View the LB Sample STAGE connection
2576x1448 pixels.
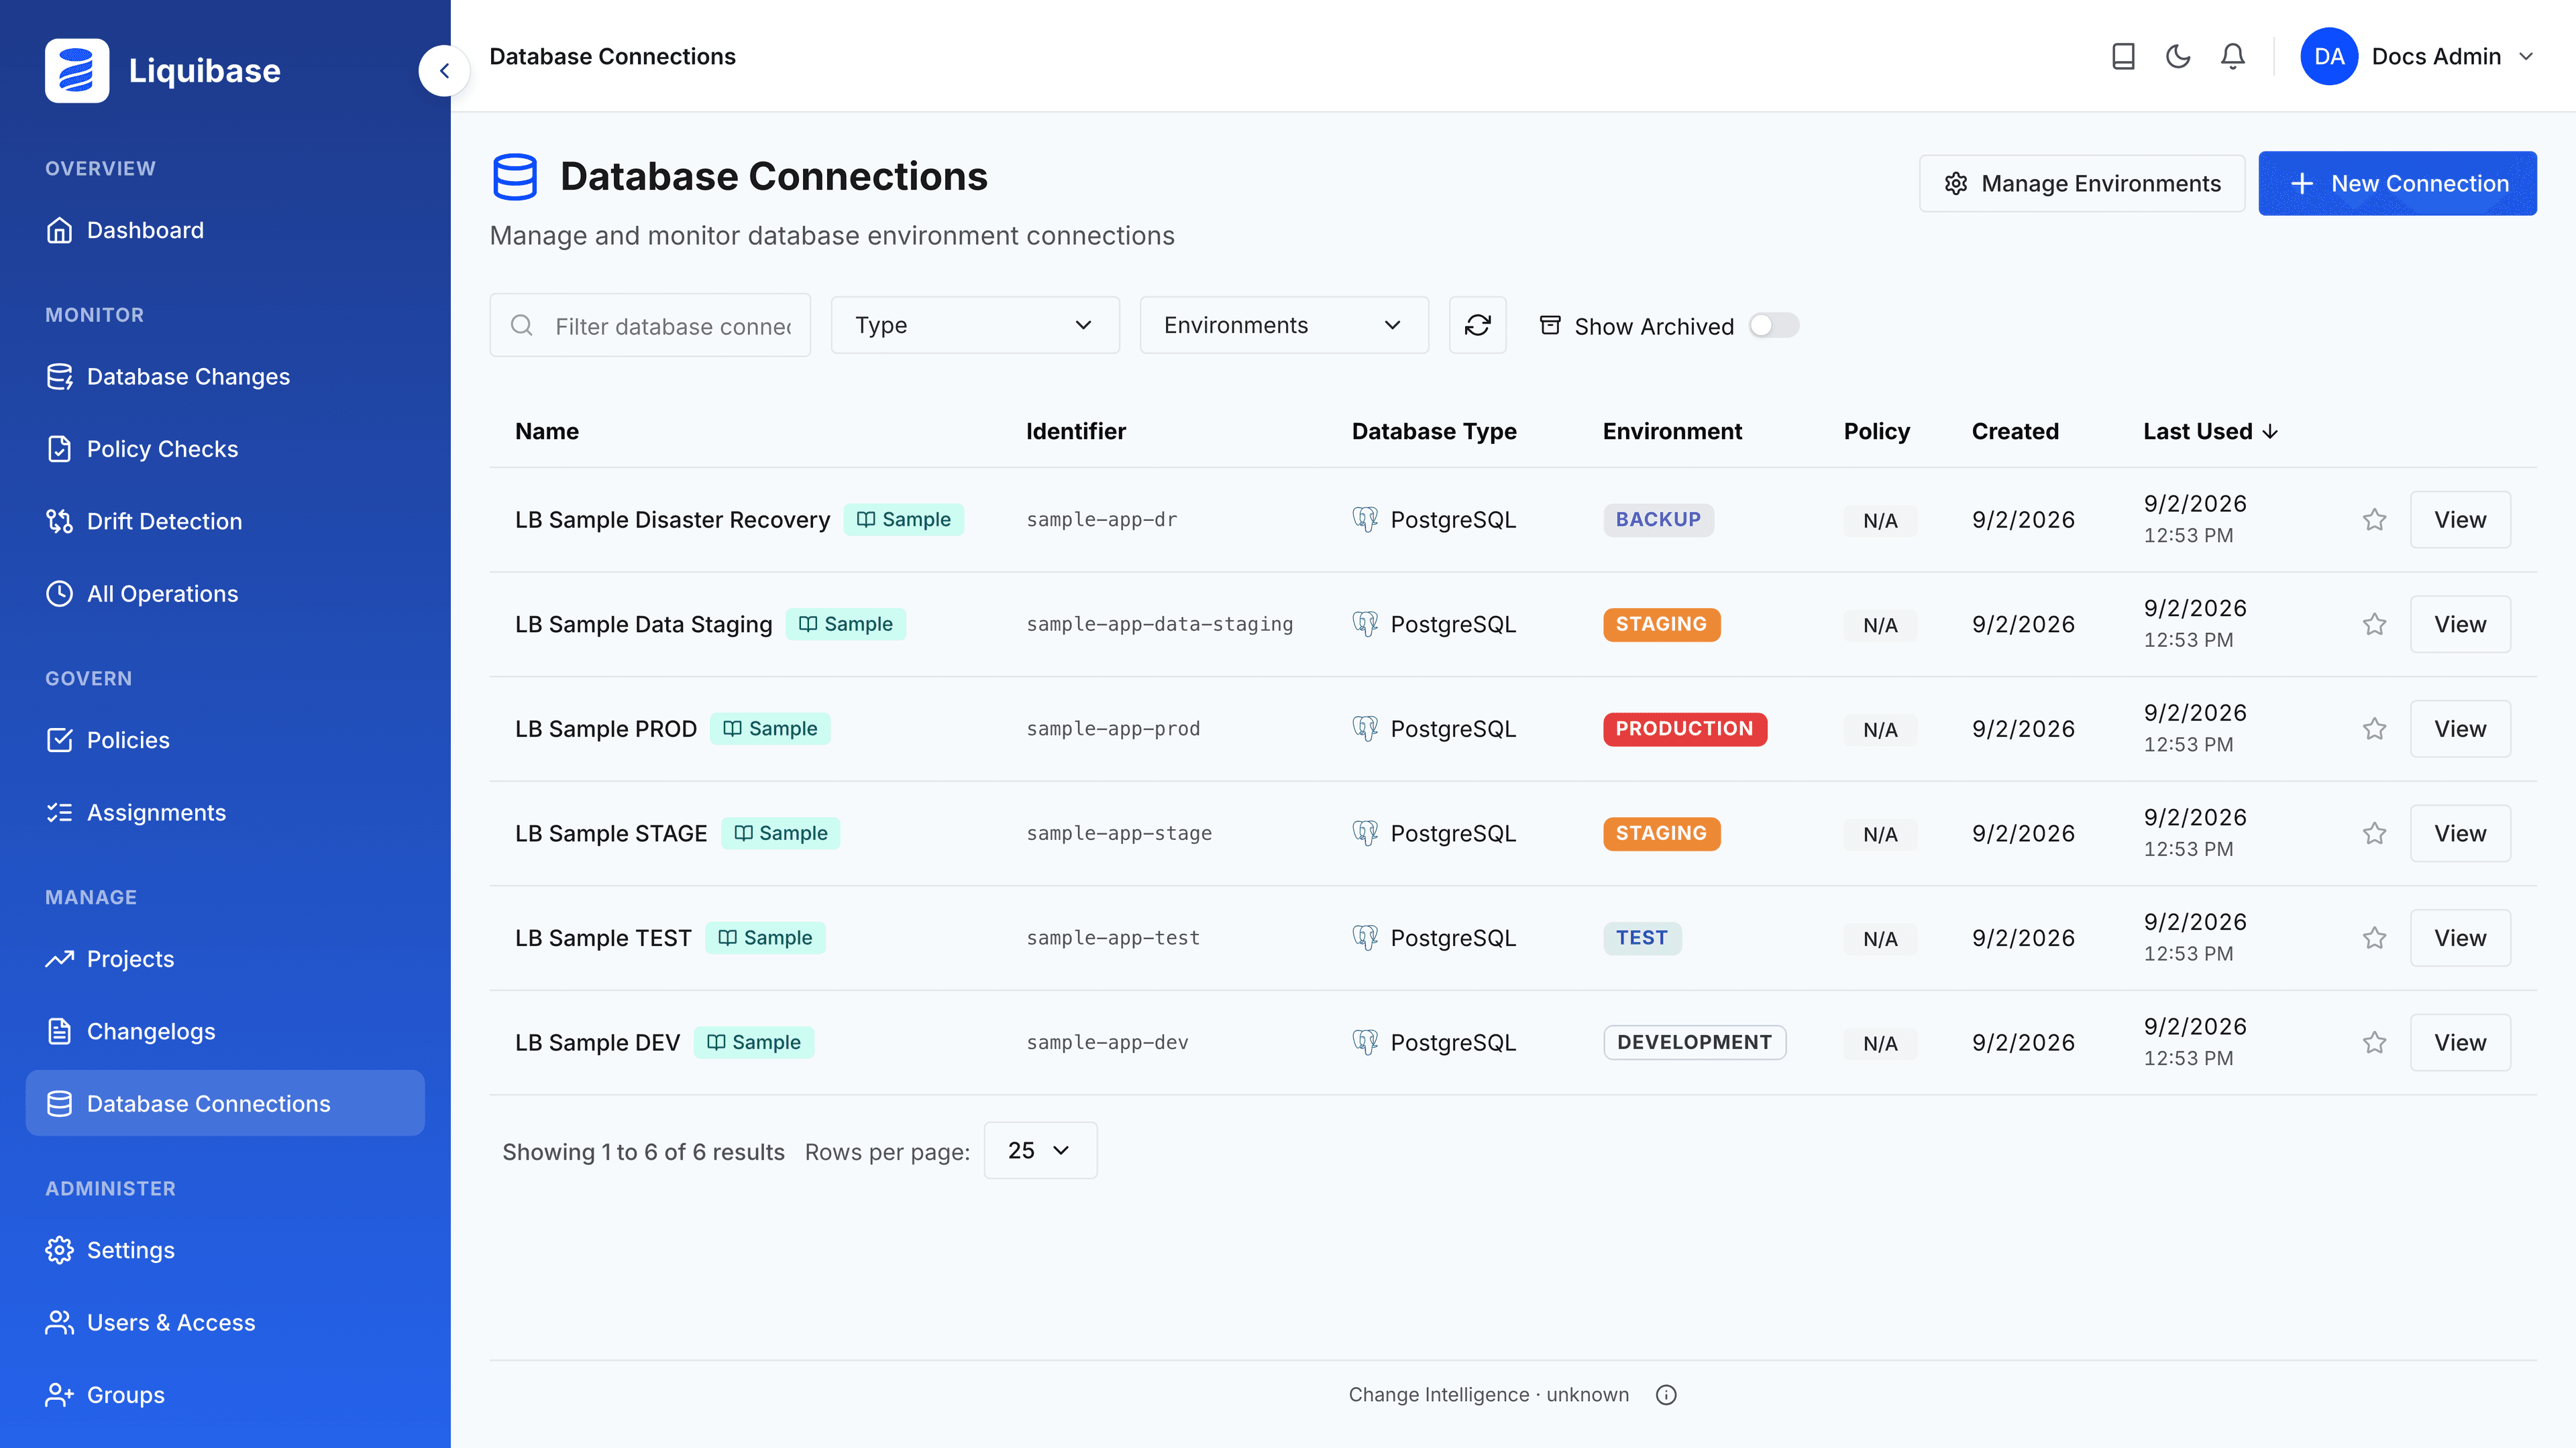point(2460,833)
